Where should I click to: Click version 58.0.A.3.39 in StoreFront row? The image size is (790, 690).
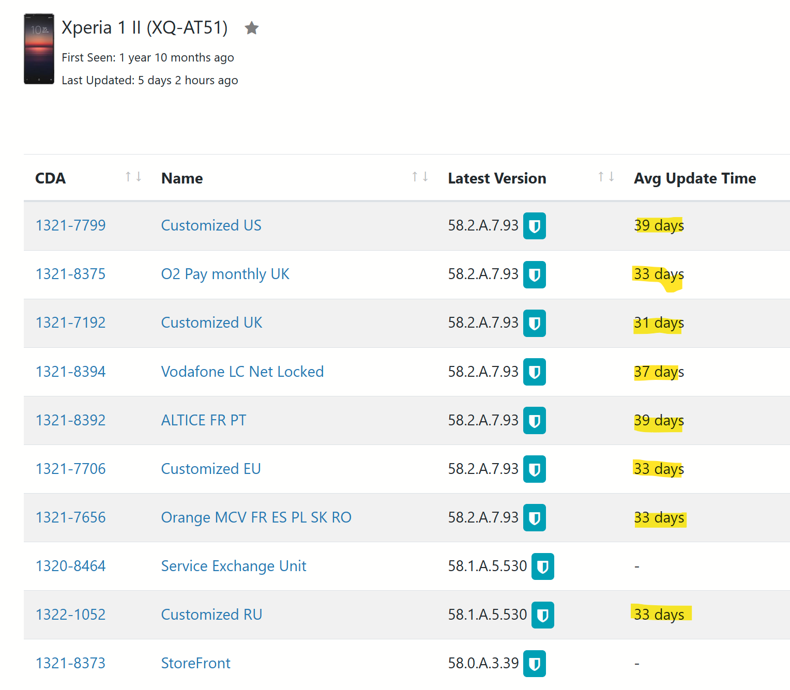coord(483,663)
